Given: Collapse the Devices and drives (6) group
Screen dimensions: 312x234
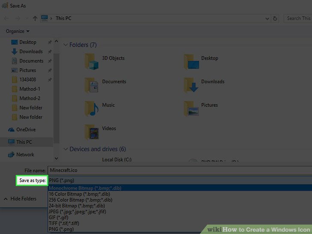Looking at the screenshot, I should coord(66,149).
